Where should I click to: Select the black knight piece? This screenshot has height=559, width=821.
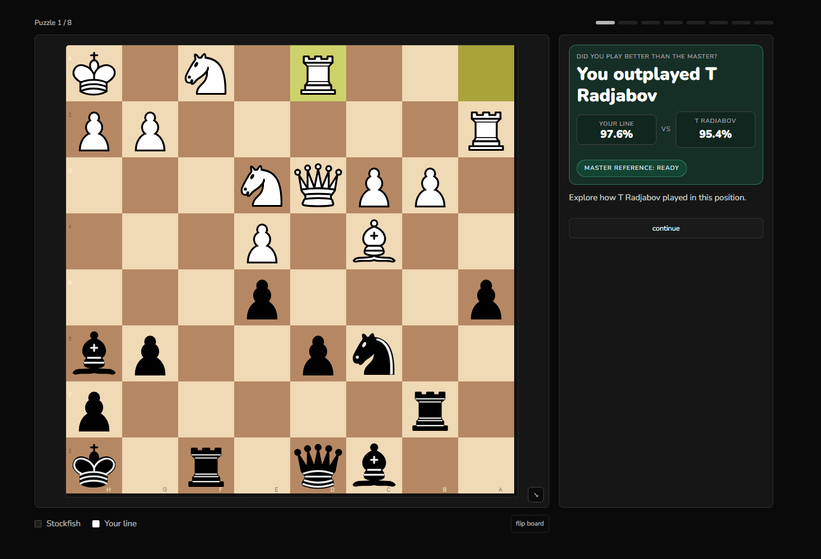click(374, 353)
